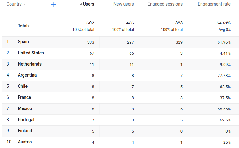Click Spain's 61.96% engagement rate cell
The width and height of the screenshot is (239, 148).
tap(224, 42)
